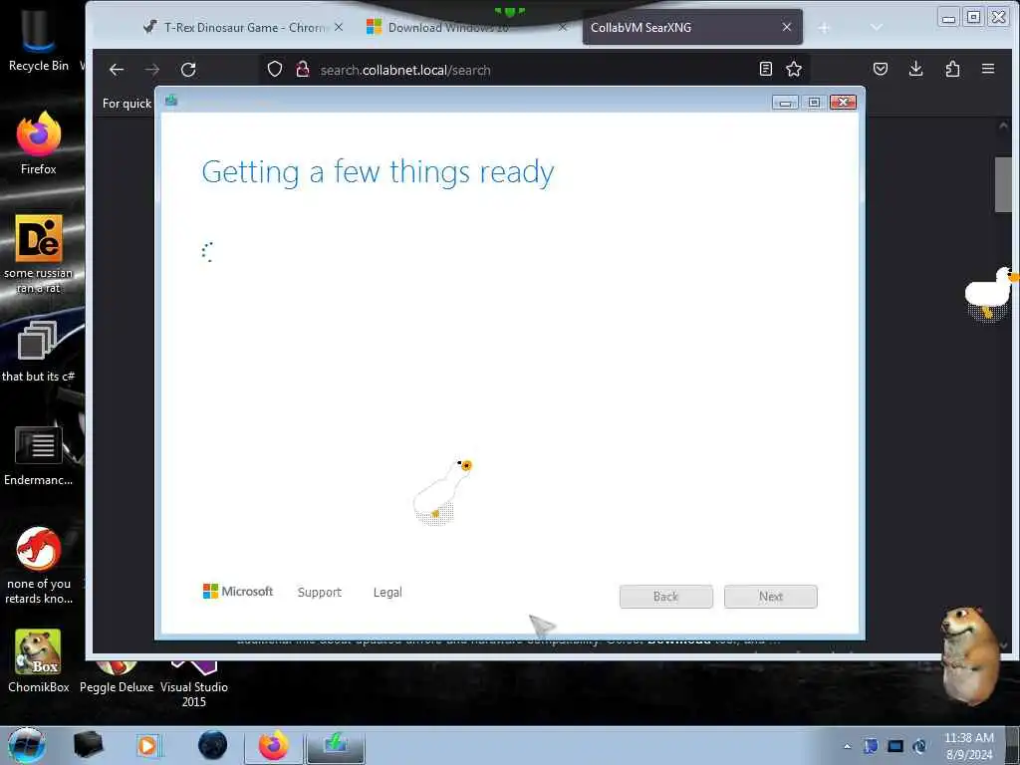Open the Legal link in setup
The height and width of the screenshot is (765, 1020).
pos(387,592)
